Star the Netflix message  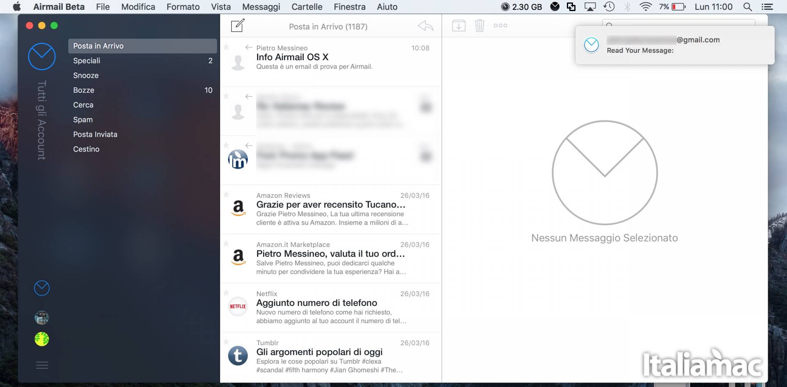point(226,293)
